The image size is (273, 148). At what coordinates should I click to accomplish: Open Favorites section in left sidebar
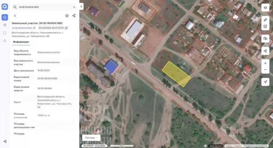tap(5, 17)
